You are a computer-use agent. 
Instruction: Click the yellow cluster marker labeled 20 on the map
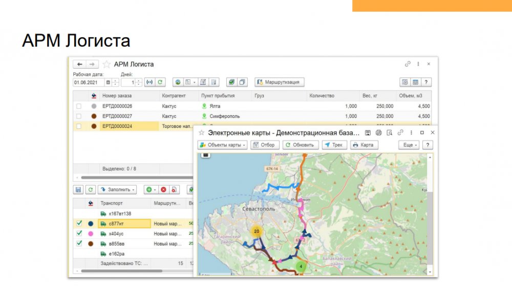pos(257,231)
